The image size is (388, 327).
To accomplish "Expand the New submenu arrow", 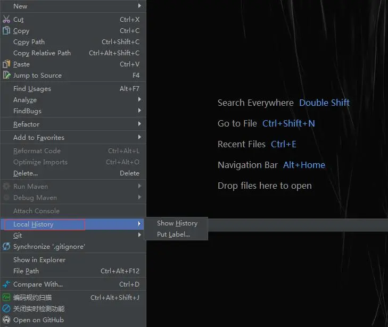I will pos(139,6).
